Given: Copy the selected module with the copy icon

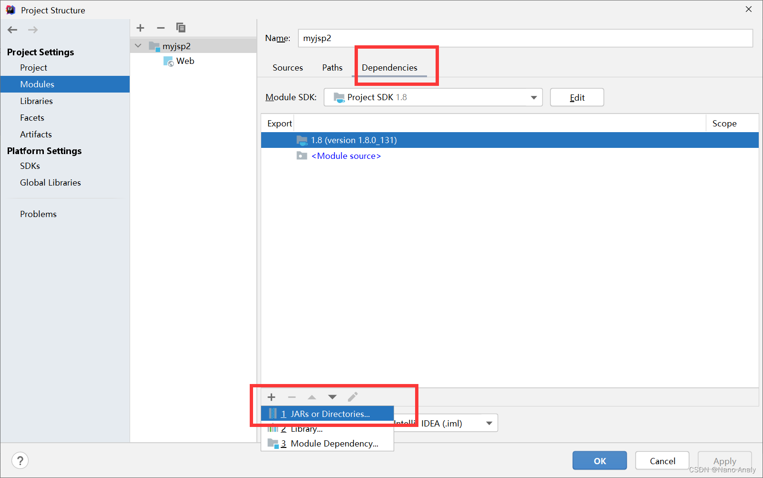Looking at the screenshot, I should pyautogui.click(x=181, y=28).
